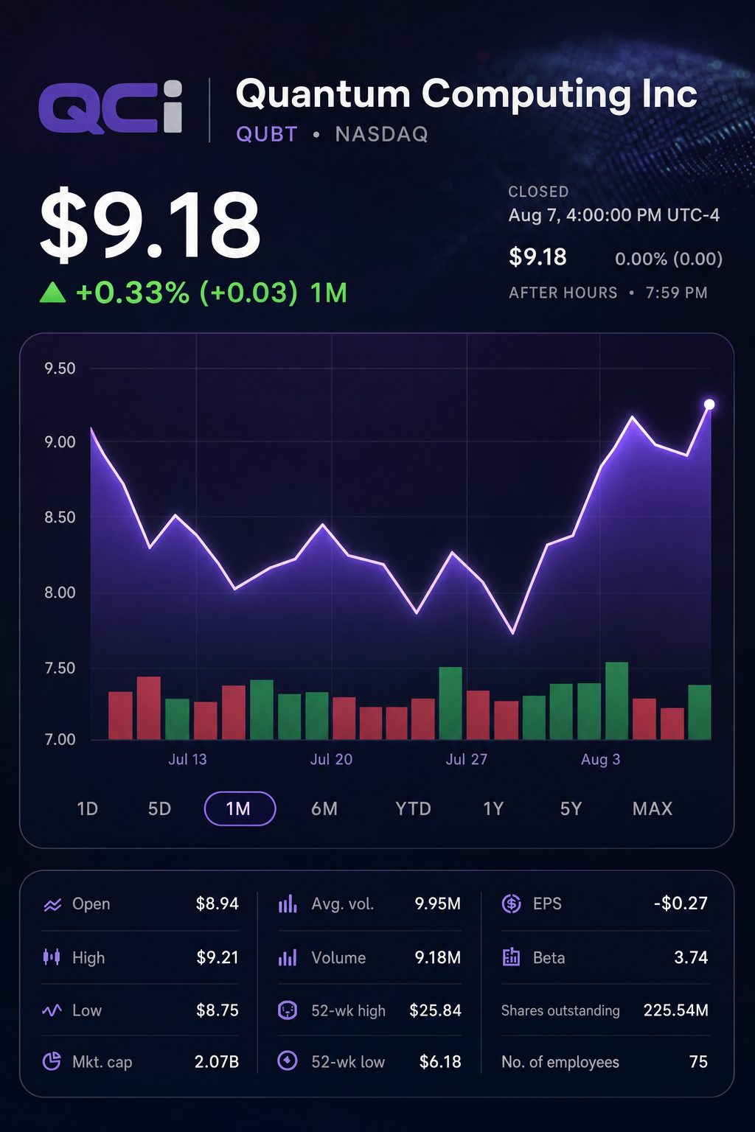Click the 9.50 y-axis label
Screen dimensions: 755x1132
coord(60,368)
